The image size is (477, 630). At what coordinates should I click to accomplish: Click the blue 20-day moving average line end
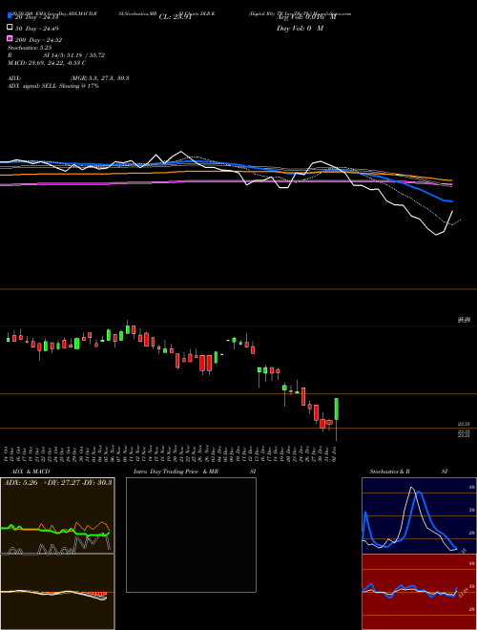(450, 200)
